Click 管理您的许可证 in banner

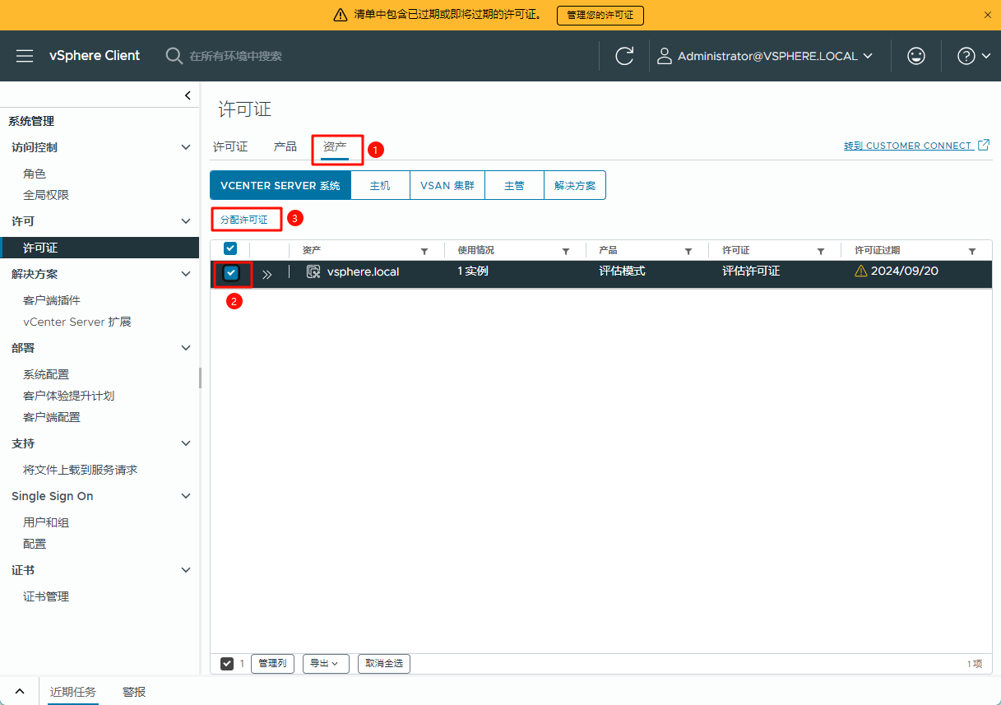coord(600,15)
